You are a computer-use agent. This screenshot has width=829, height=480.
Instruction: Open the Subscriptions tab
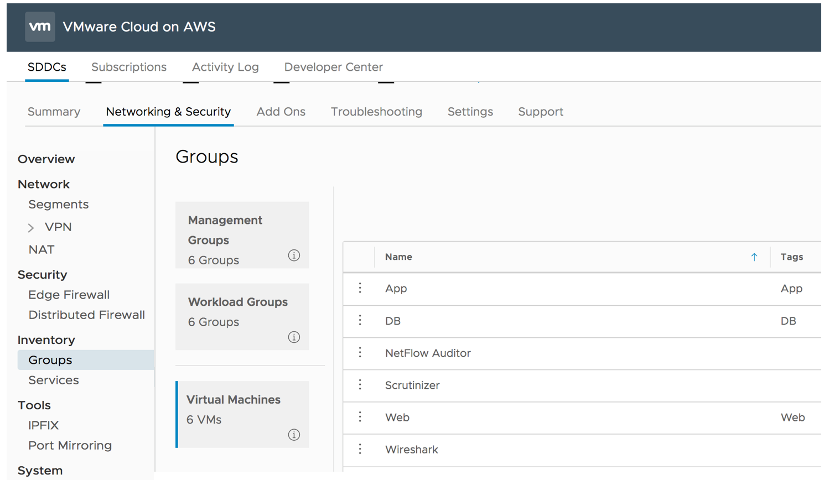pos(129,67)
